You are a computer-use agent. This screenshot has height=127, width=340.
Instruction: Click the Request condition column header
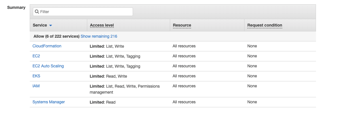[x=265, y=25]
